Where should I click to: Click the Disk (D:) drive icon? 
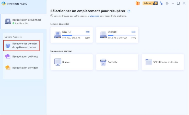[103, 35]
